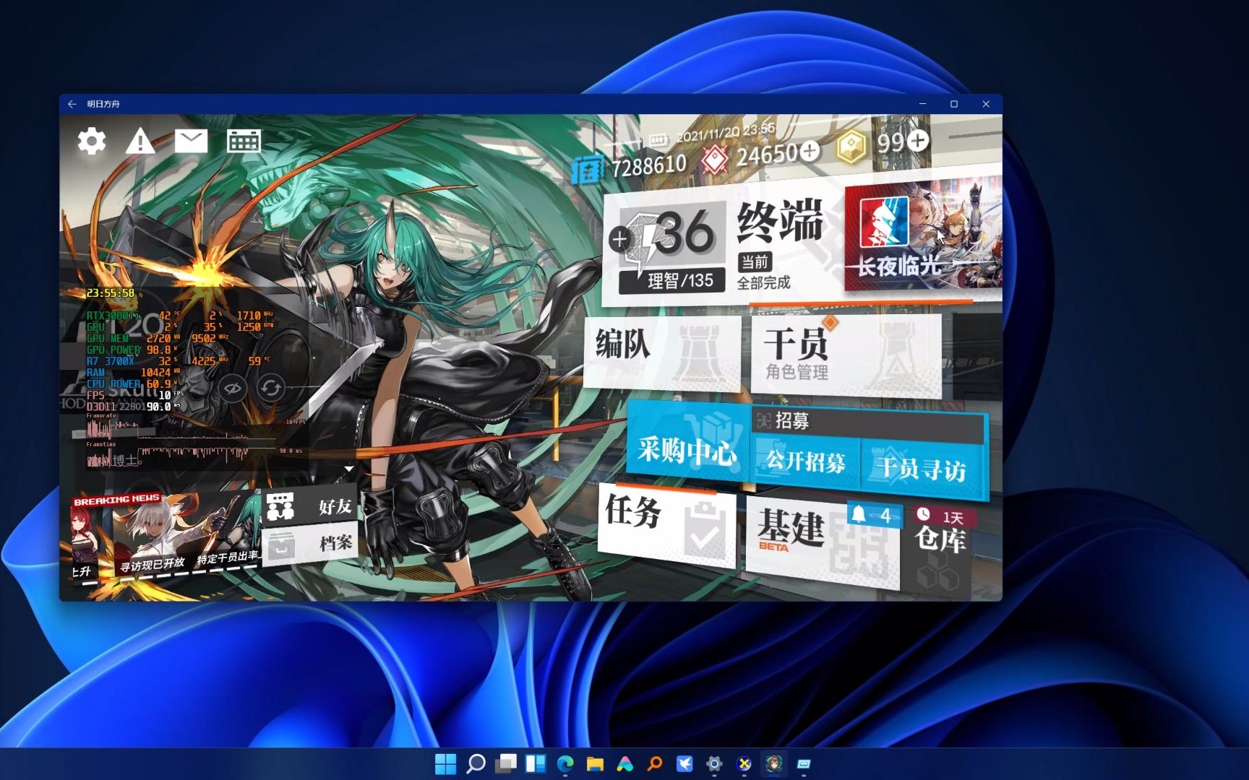Open Task View from taskbar

[506, 763]
